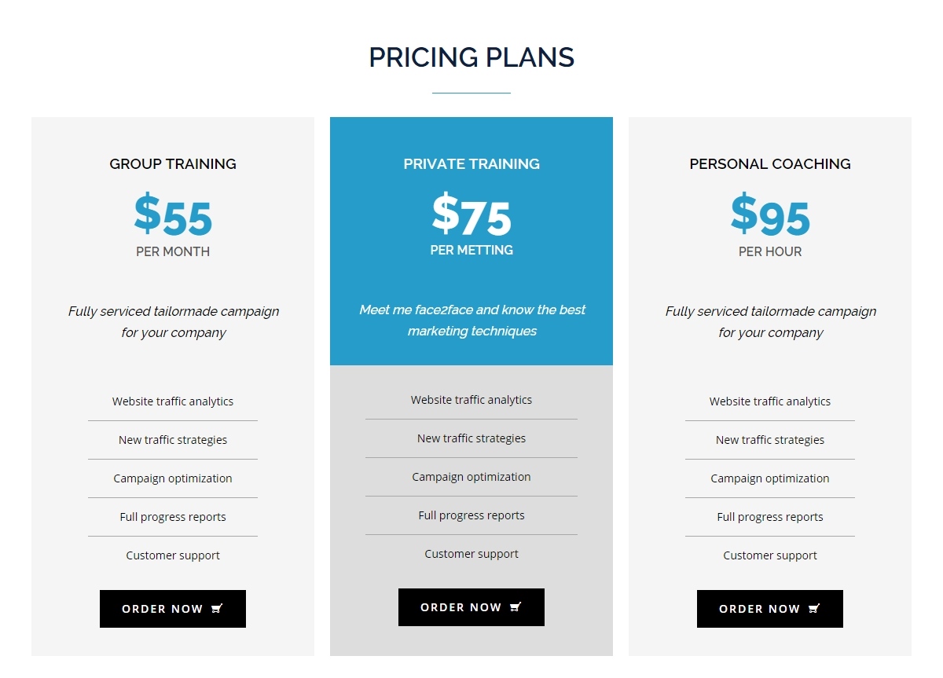Image resolution: width=943 pixels, height=678 pixels.
Task: Click Full progress reports in Group Training
Action: [173, 517]
